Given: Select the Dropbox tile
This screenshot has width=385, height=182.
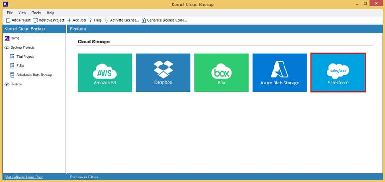Looking at the screenshot, I should coord(163,73).
